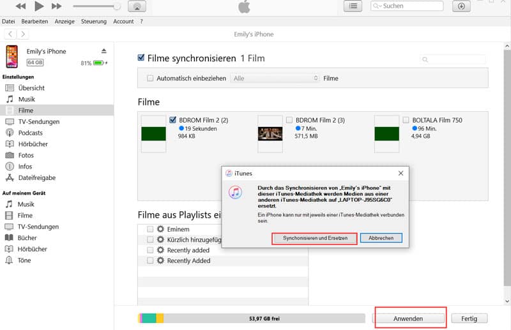Toggle the Automatisch einbeziehen checkbox
The height and width of the screenshot is (330, 511).
[150, 78]
